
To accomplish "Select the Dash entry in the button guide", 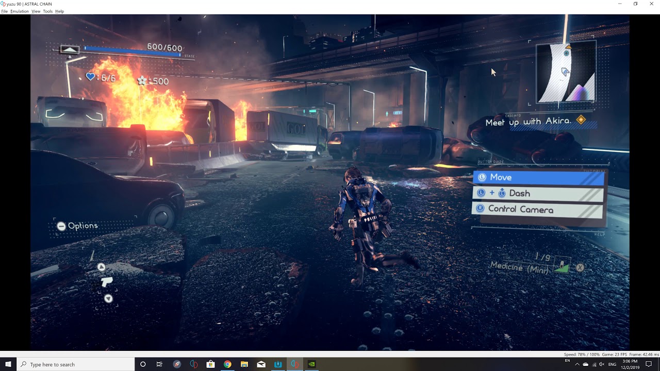I will click(x=538, y=193).
